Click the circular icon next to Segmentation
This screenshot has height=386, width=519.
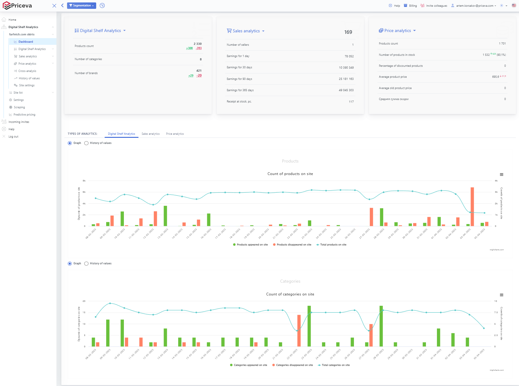(102, 5)
